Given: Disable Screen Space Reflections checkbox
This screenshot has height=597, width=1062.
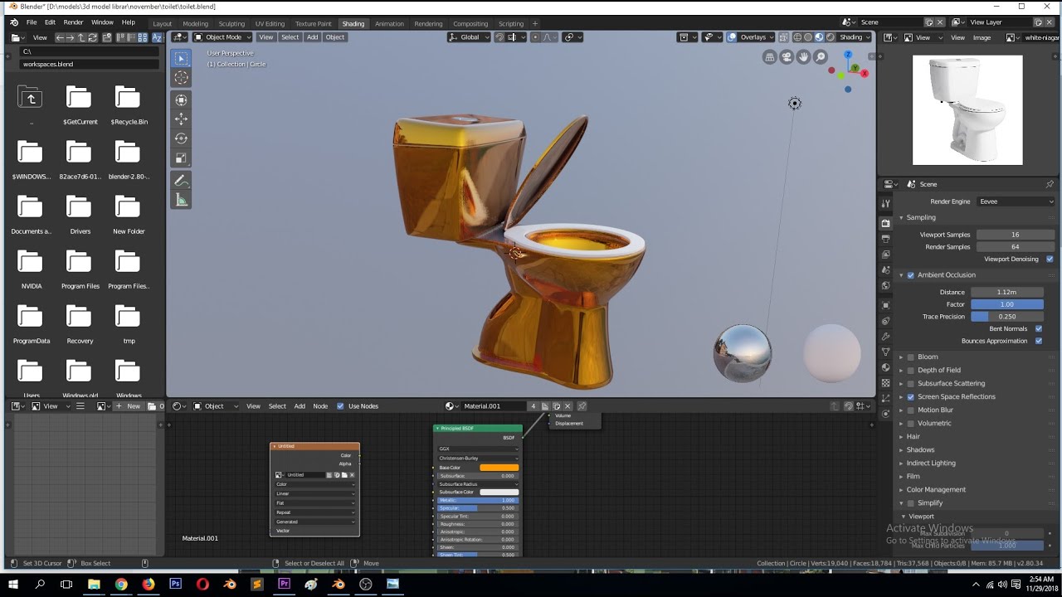Looking at the screenshot, I should coord(911,397).
